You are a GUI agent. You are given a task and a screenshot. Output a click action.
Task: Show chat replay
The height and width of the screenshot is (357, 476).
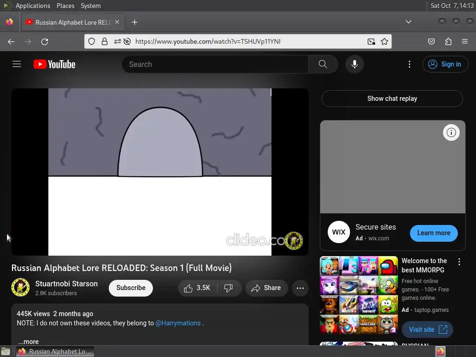(x=392, y=99)
